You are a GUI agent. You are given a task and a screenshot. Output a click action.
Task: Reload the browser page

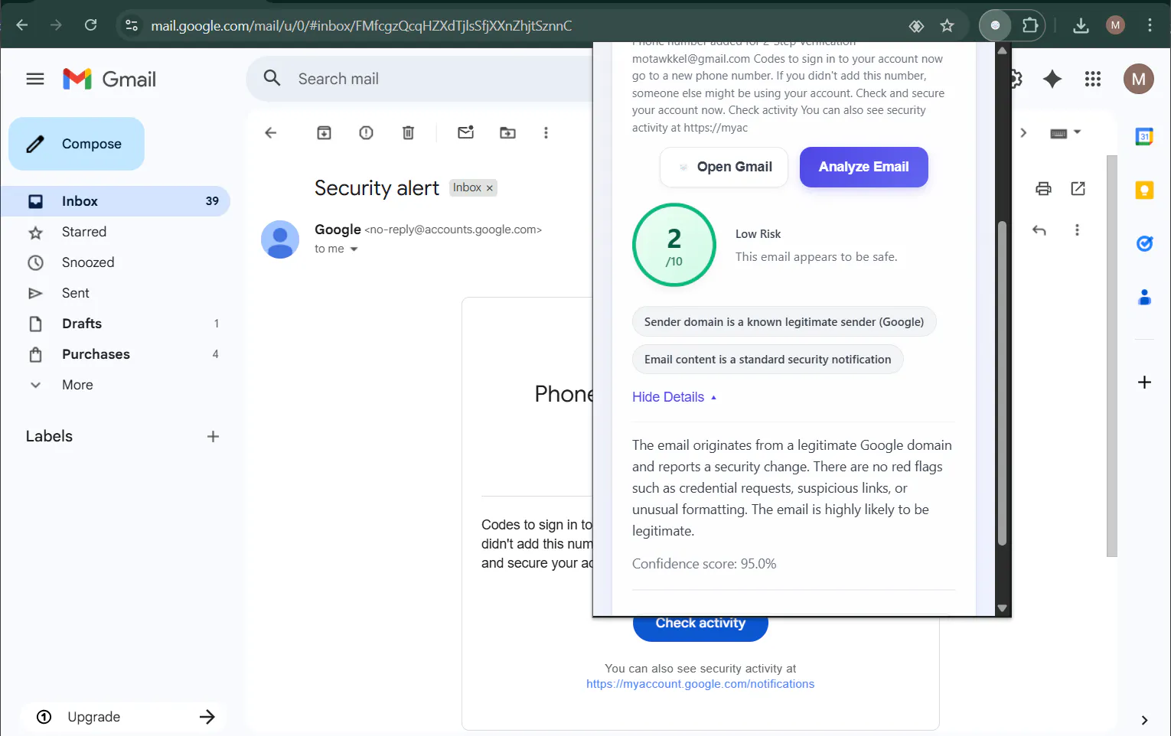(x=90, y=25)
